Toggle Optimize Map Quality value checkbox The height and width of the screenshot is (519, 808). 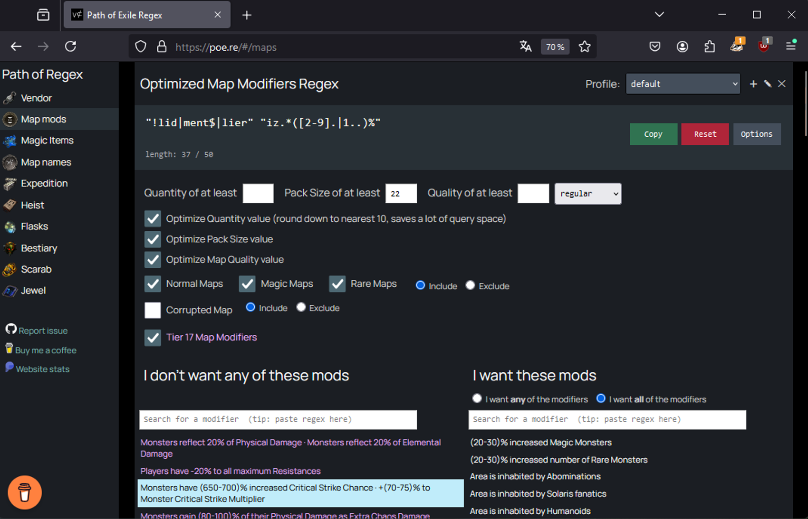coord(153,260)
